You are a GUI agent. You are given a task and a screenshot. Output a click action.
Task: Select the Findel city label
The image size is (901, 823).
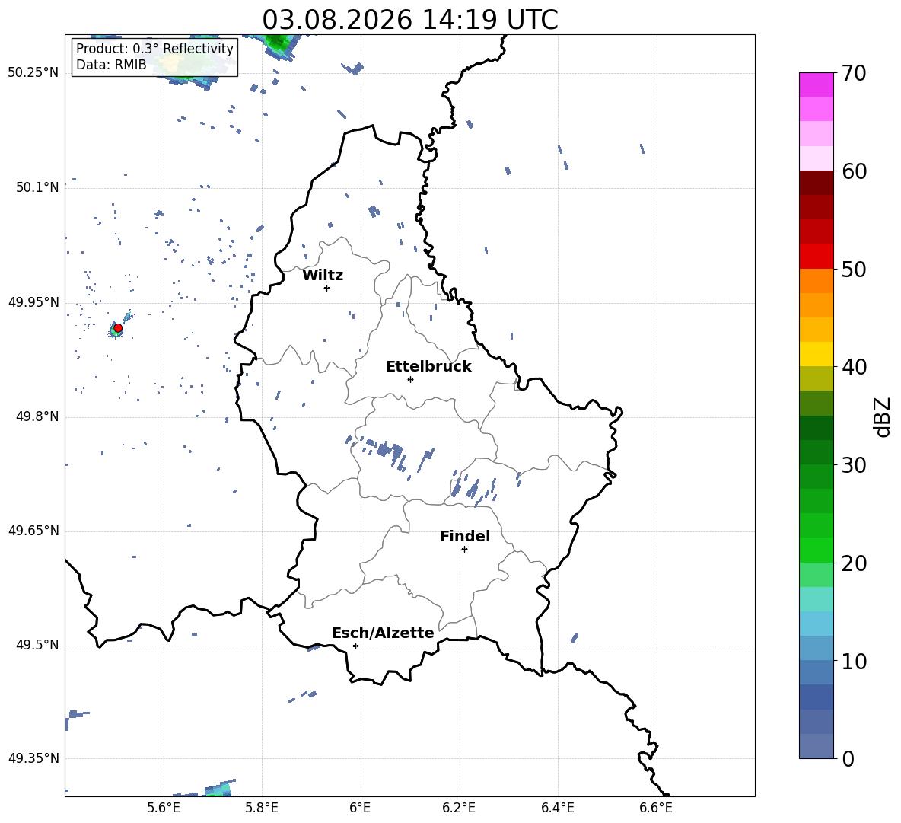(465, 536)
